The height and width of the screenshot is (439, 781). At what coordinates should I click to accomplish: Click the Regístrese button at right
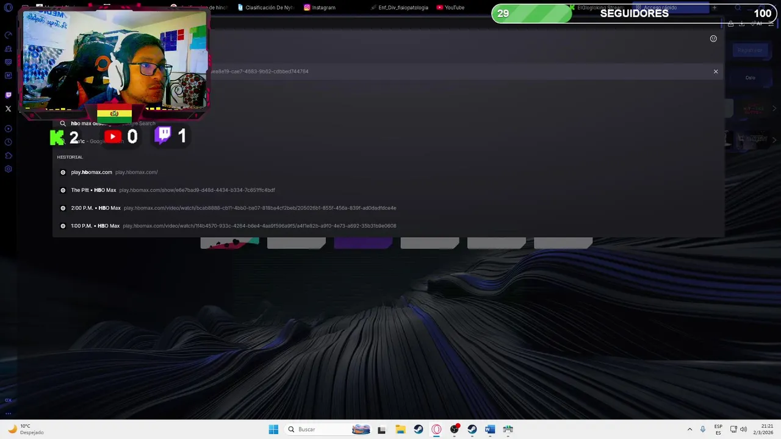point(750,50)
